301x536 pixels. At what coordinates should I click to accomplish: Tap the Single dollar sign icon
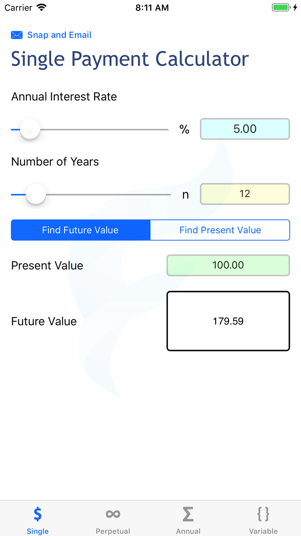click(38, 514)
